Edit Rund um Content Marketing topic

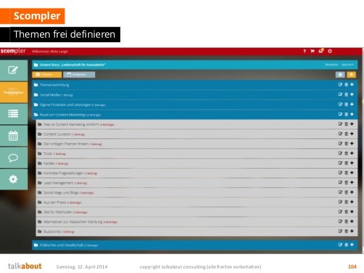click(x=340, y=115)
